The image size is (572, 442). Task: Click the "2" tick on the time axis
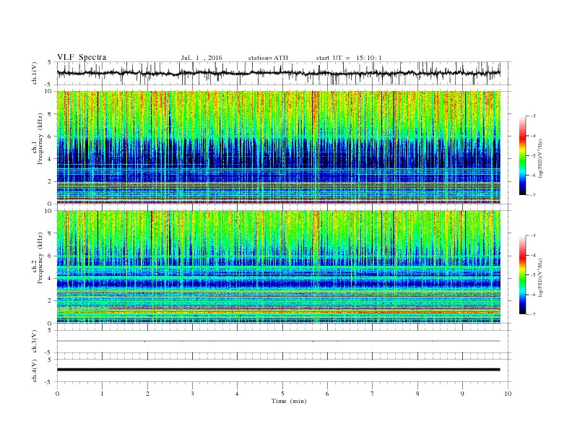click(147, 394)
